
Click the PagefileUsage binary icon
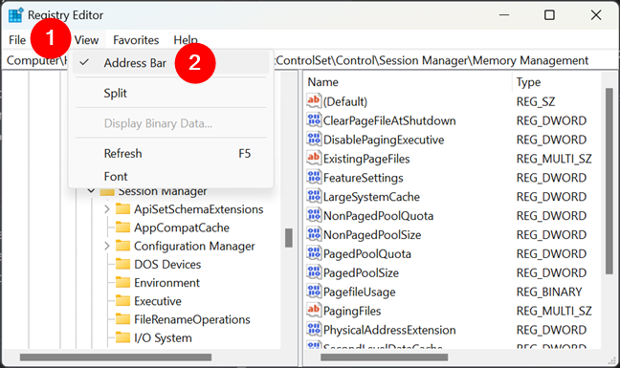tap(314, 291)
